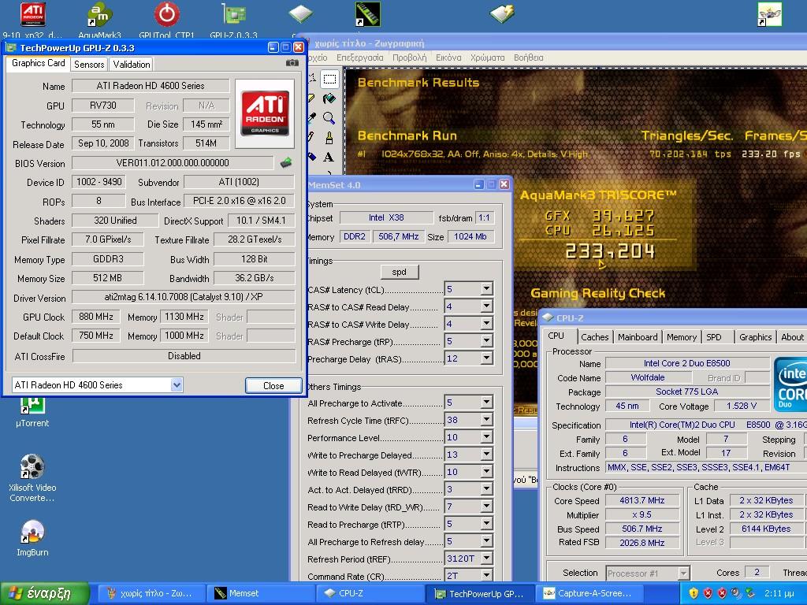The height and width of the screenshot is (605, 807).
Task: Open the Προβολή menu in Paint
Action: pyautogui.click(x=409, y=58)
